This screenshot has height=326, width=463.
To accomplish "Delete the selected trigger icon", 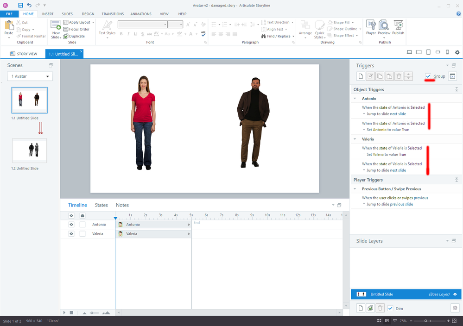I will tap(398, 76).
